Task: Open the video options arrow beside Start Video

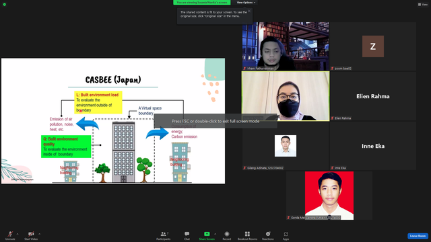Action: (40, 234)
